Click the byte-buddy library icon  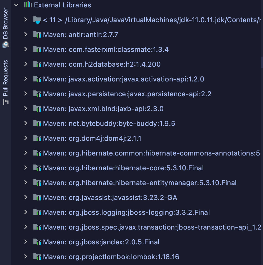pos(37,124)
